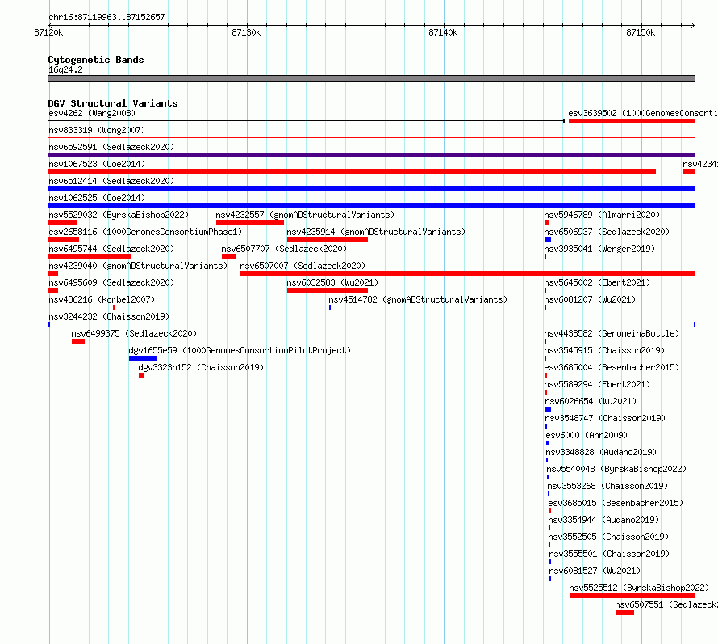The image size is (718, 644).
Task: Select the blue dgv1655e59 bar
Action: (x=143, y=358)
